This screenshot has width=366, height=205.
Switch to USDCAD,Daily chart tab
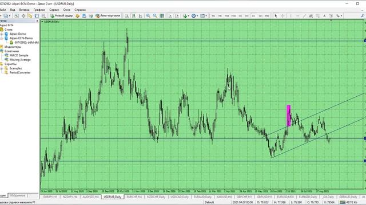(180, 197)
